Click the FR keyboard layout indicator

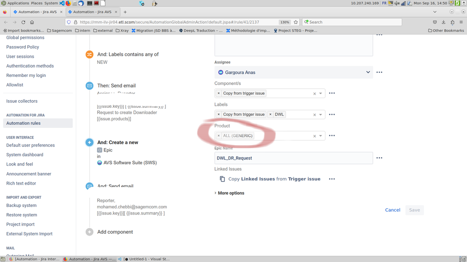(x=384, y=3)
